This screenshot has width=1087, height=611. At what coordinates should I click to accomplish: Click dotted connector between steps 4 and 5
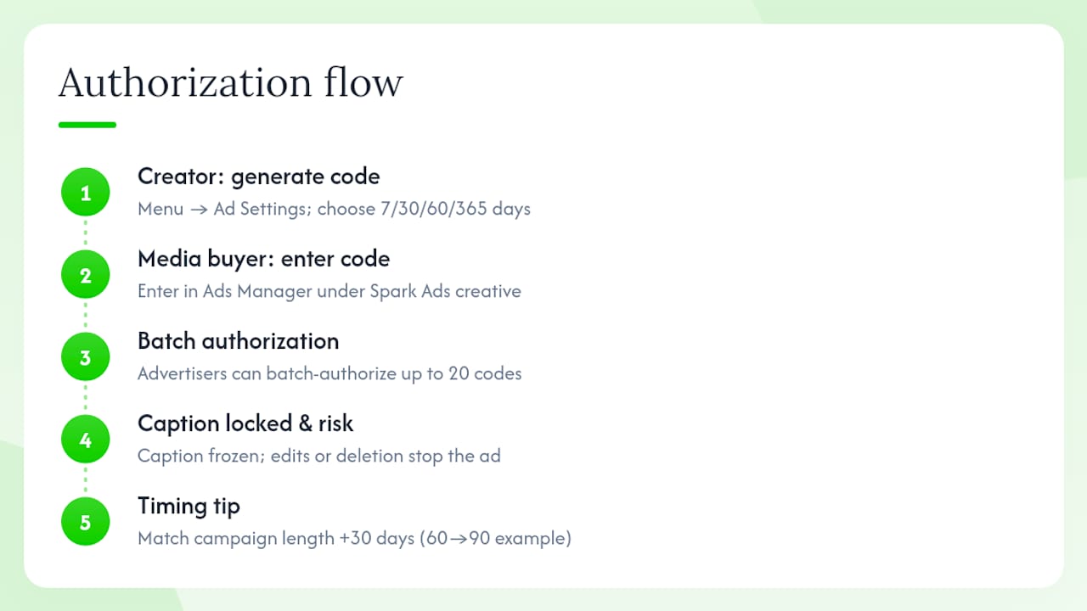click(85, 481)
